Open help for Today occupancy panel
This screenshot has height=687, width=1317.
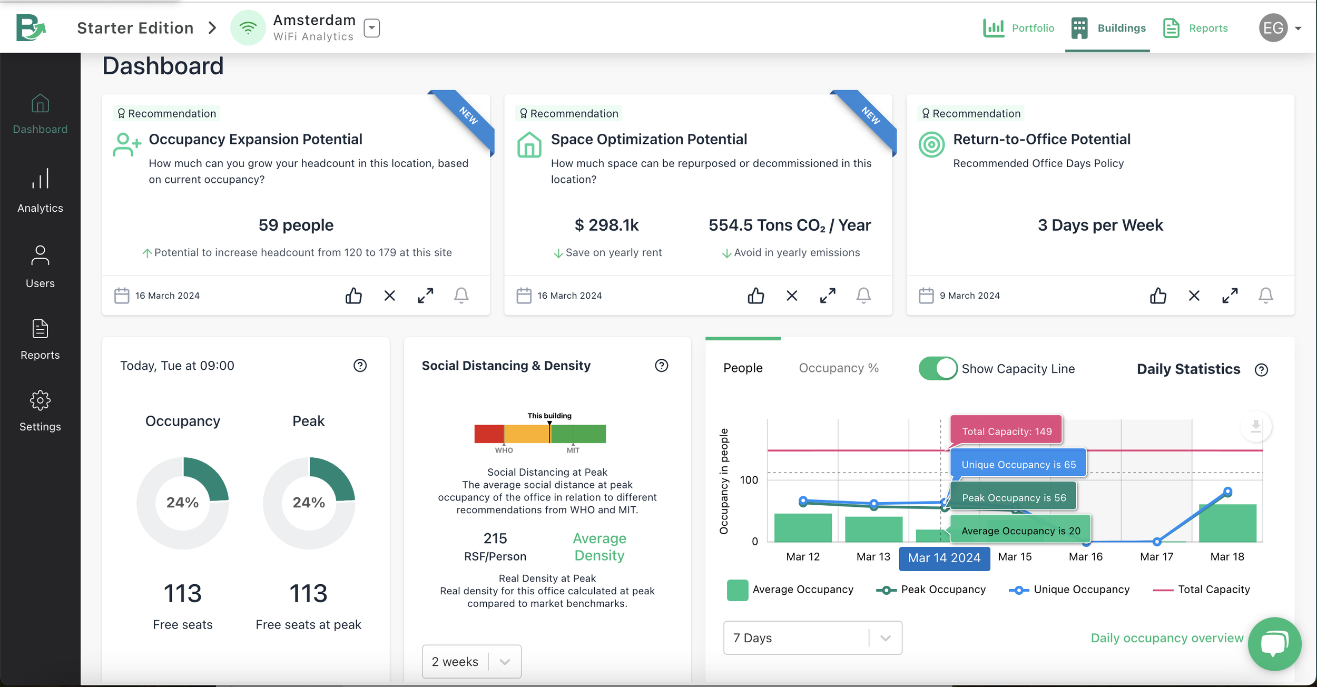pos(360,366)
